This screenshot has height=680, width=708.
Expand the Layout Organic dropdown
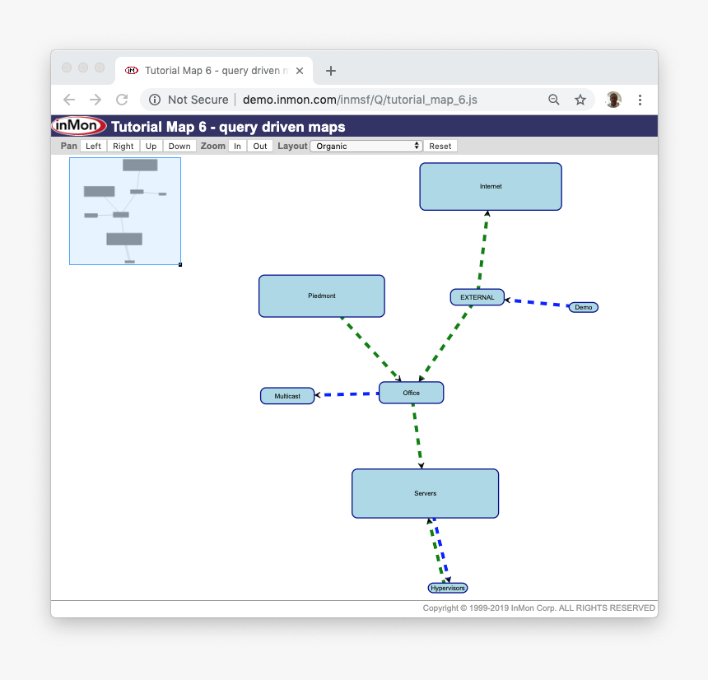(366, 146)
